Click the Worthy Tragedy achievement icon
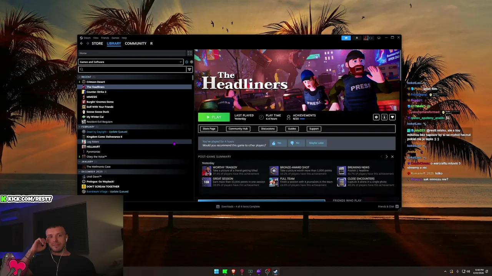Screen dimensions: 492x276 206,171
